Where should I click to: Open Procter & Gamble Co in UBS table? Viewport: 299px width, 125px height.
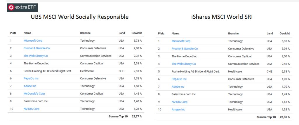pyautogui.click(x=36, y=48)
